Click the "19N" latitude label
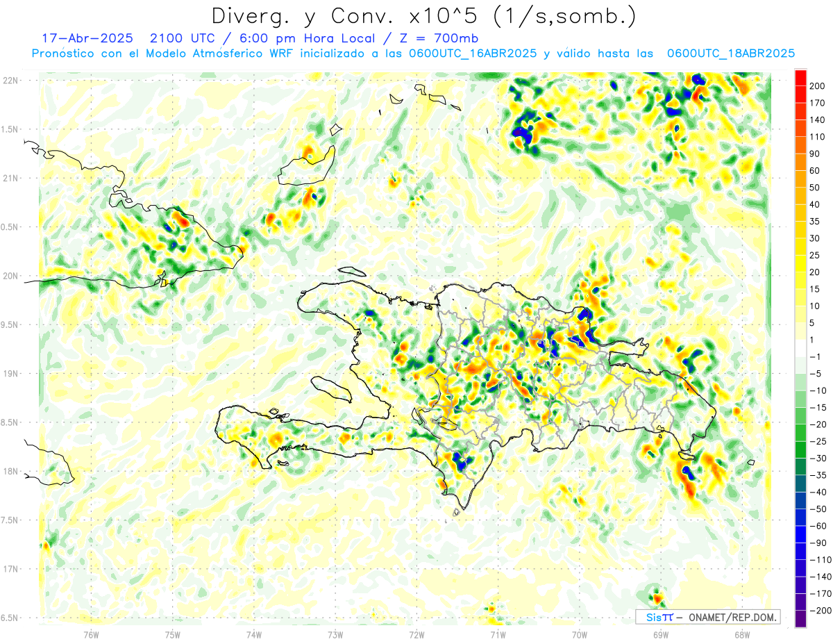The height and width of the screenshot is (644, 833). point(10,374)
